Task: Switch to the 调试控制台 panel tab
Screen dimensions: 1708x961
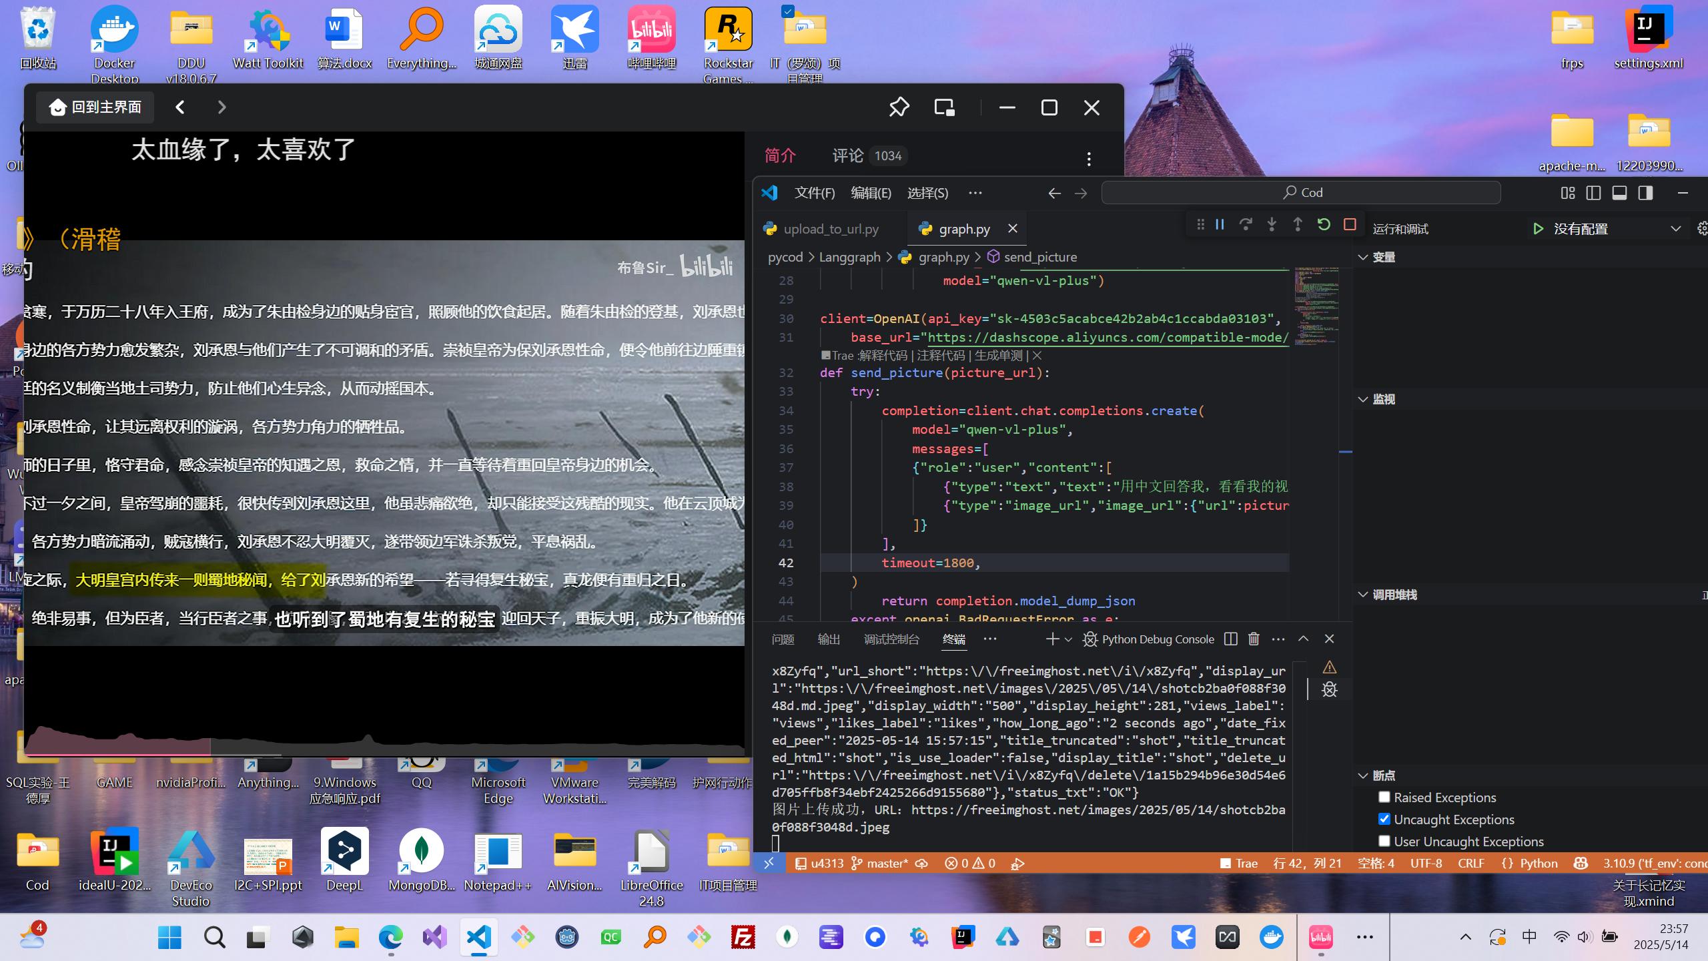Action: pyautogui.click(x=891, y=639)
